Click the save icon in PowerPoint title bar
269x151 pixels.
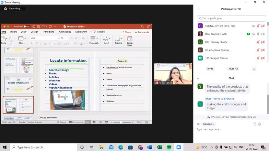(39, 27)
